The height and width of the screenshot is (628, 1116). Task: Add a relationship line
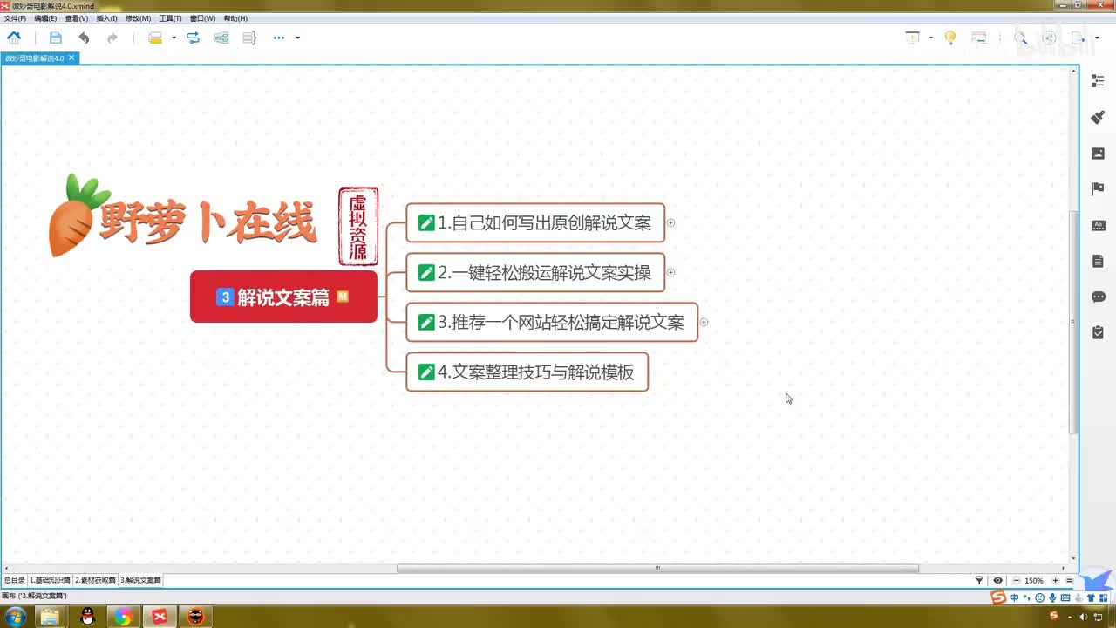[x=194, y=38]
